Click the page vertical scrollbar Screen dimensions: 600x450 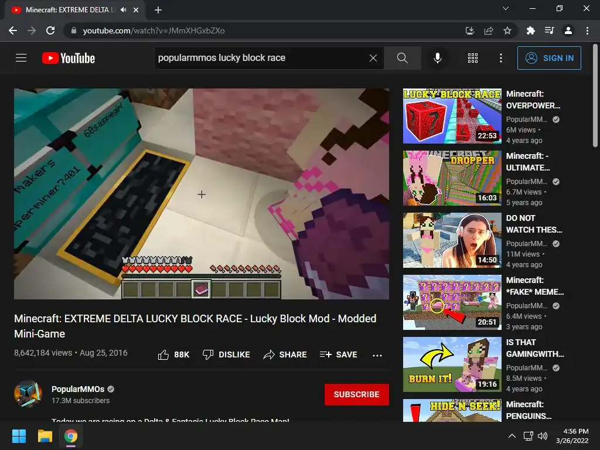coord(595,96)
